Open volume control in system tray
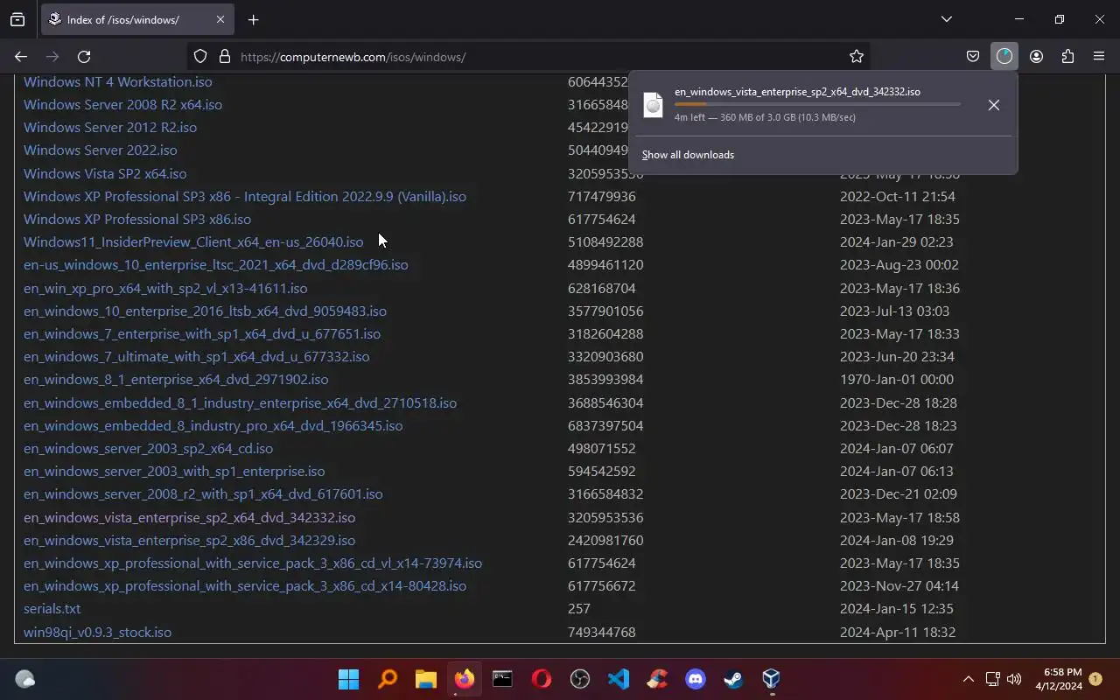Screen dimensions: 1120x700 tap(1014, 679)
